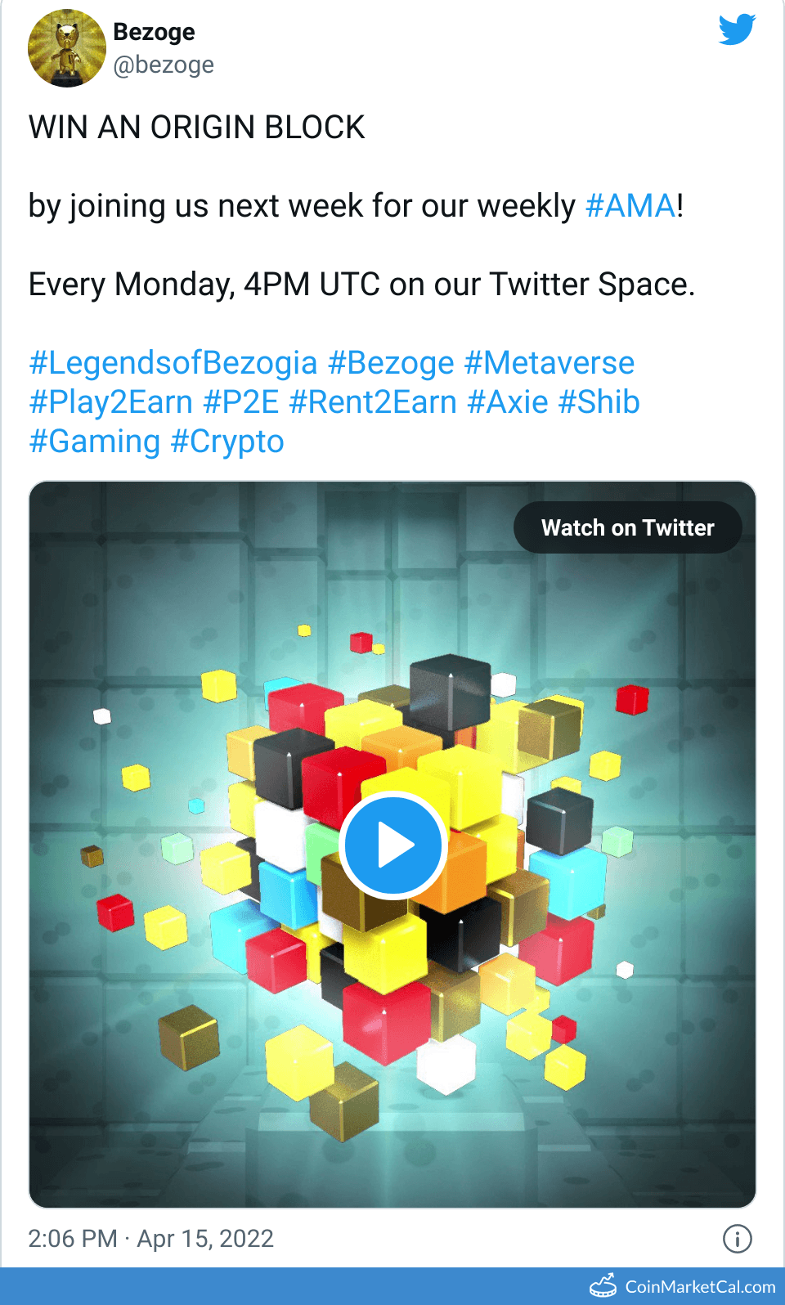The width and height of the screenshot is (785, 1305).
Task: Open the #AMA hashtag link
Action: tap(630, 206)
